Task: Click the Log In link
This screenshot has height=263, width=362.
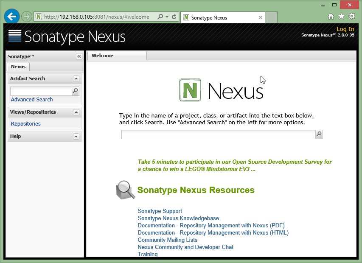Action: [345, 29]
